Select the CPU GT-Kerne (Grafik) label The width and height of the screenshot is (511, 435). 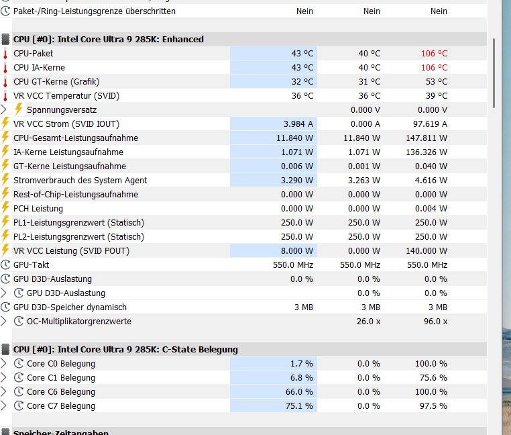56,82
